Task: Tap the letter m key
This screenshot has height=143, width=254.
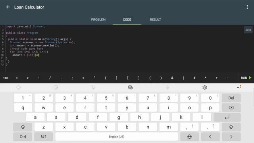Action: (169, 127)
